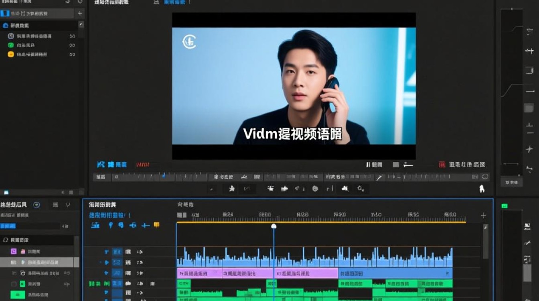Image resolution: width=539 pixels, height=301 pixels.
Task: Toggle the blue box in the first track header
Action: pyautogui.click(x=117, y=252)
